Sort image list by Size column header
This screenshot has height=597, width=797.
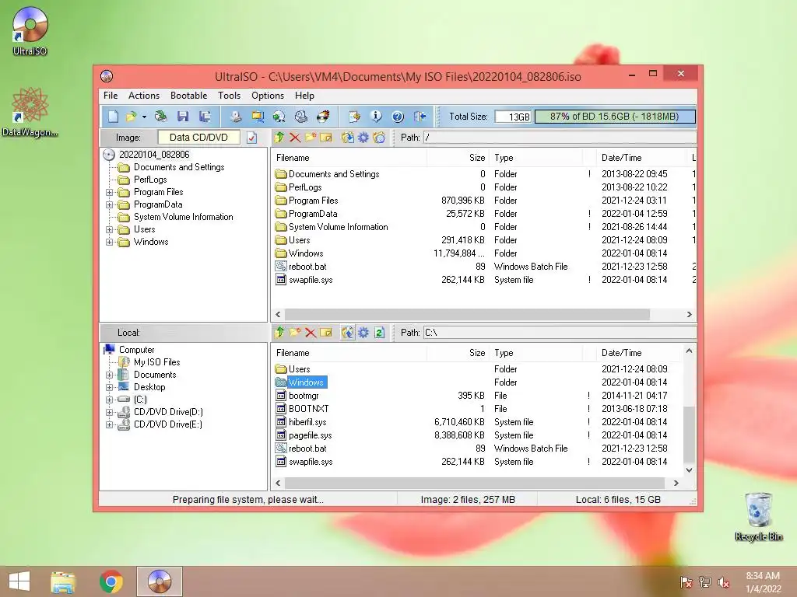(458, 158)
